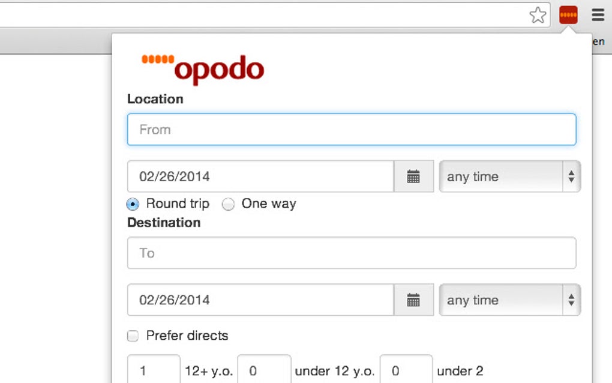Expand the departure date field
Screen dimensions: 612x383
[x=258, y=176]
